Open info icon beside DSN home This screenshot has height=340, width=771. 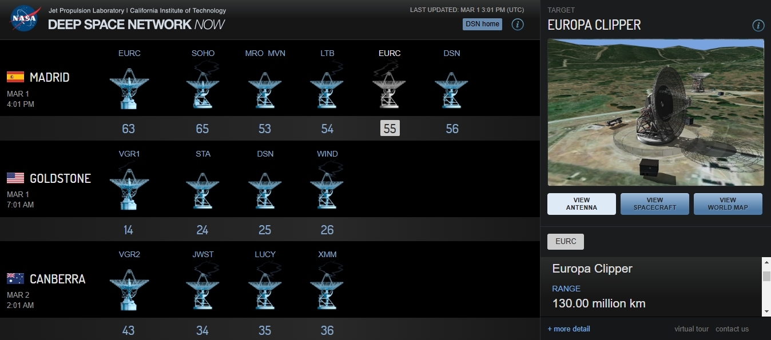pos(518,24)
